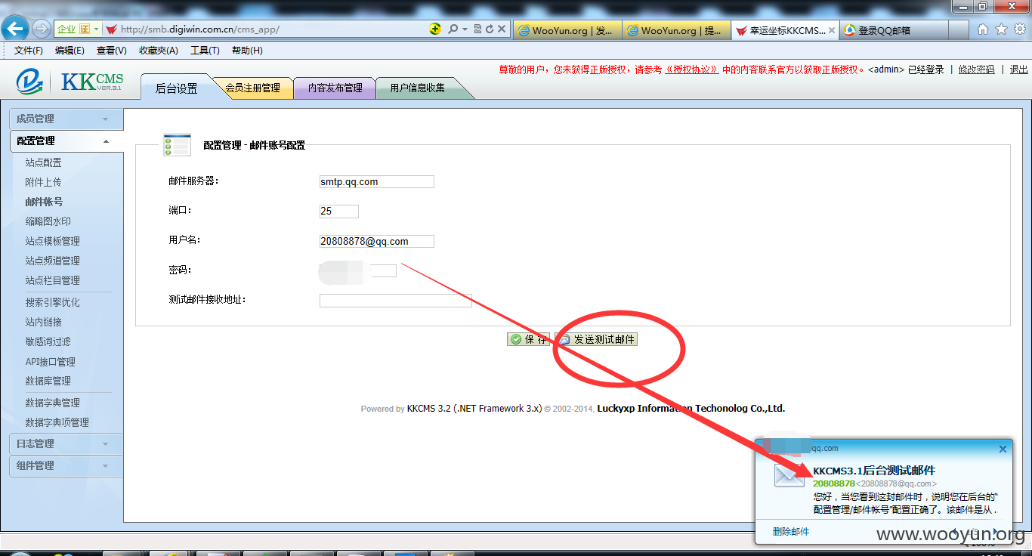The width and height of the screenshot is (1032, 556).
Task: Open 数据字典管理 in the sidebar
Action: point(52,403)
